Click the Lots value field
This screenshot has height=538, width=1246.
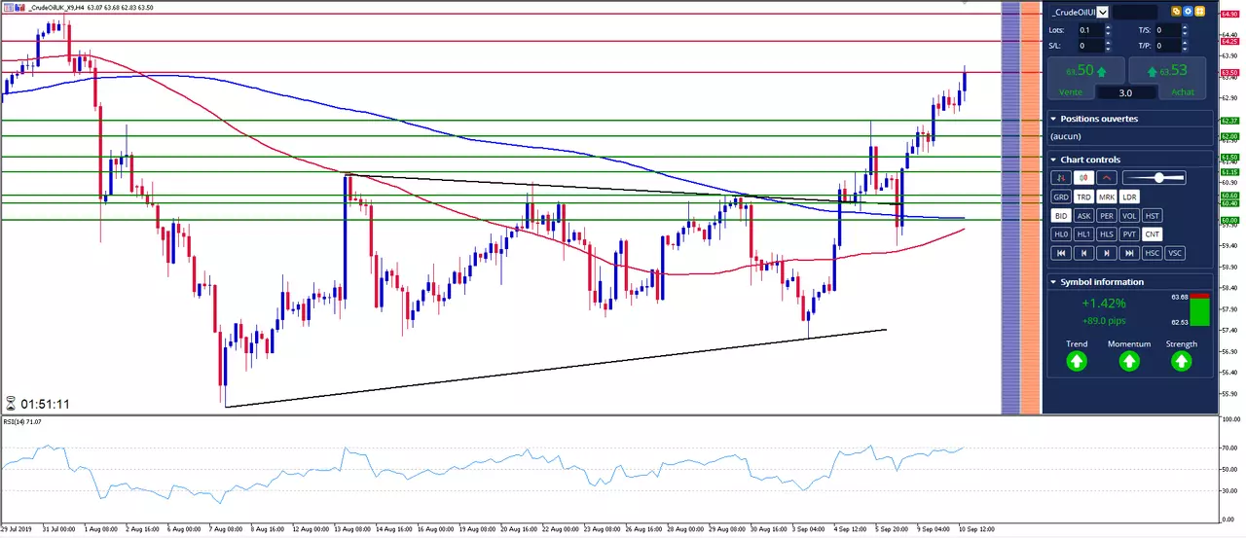click(1089, 30)
